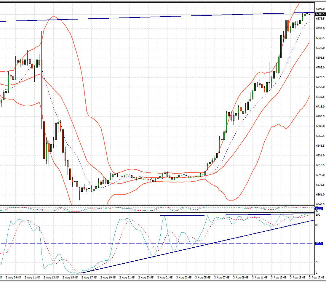
Task: Select the trendline anchor handle near 6883.5
Action: (314, 13)
